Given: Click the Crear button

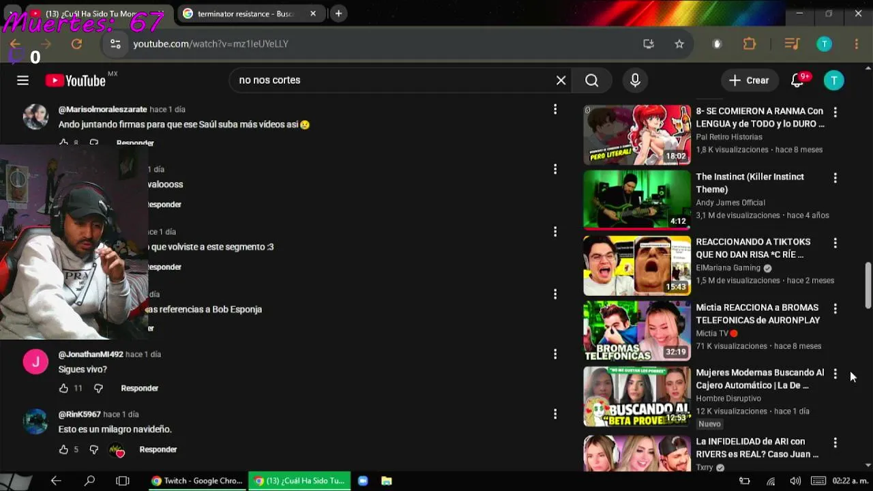Looking at the screenshot, I should click(749, 80).
